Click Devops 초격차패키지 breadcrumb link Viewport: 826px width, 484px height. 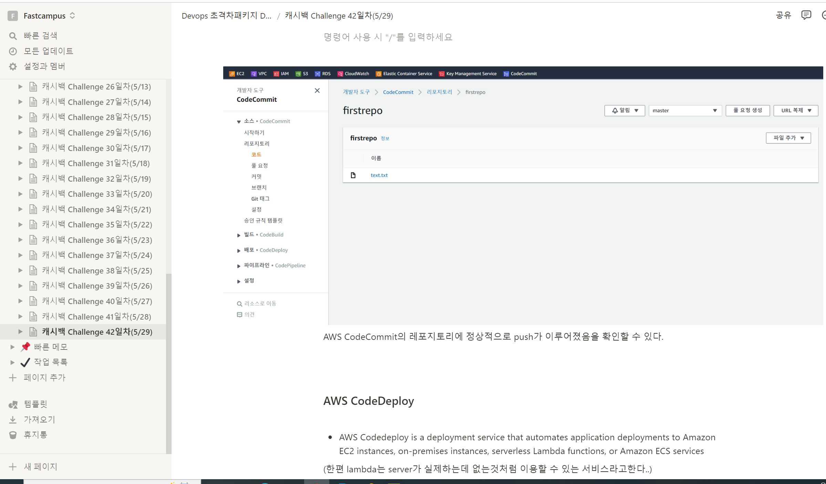(226, 16)
